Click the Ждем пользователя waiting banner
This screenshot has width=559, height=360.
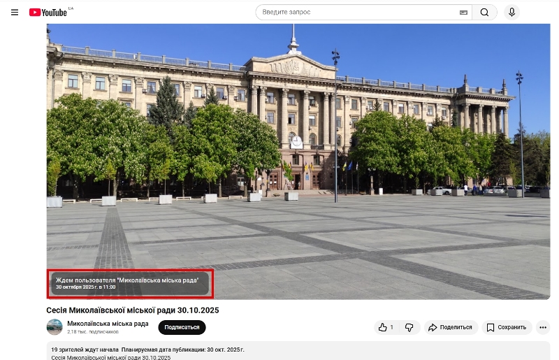point(130,283)
